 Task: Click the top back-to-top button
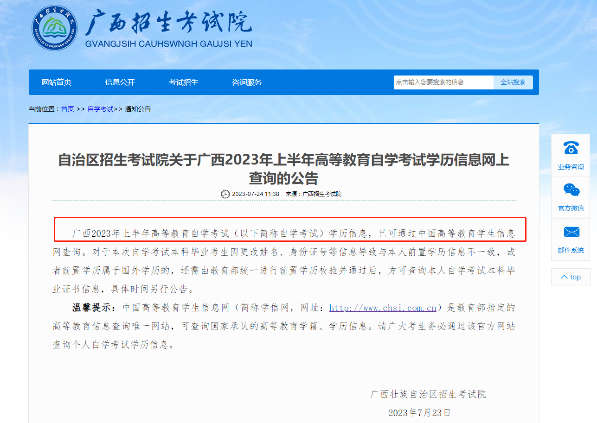pos(571,277)
